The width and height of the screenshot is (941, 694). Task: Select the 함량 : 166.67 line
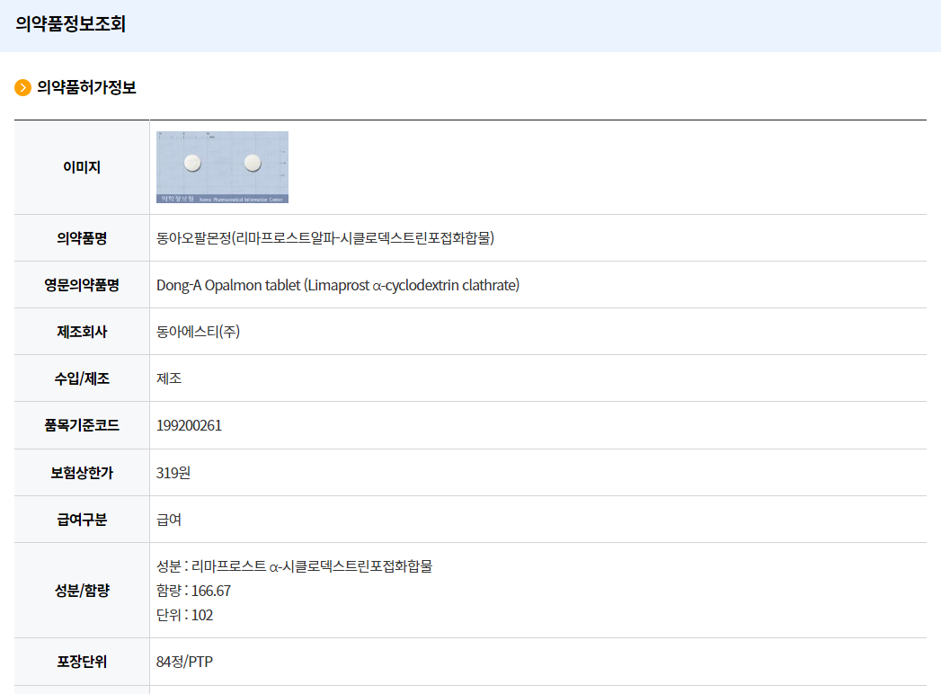(193, 590)
